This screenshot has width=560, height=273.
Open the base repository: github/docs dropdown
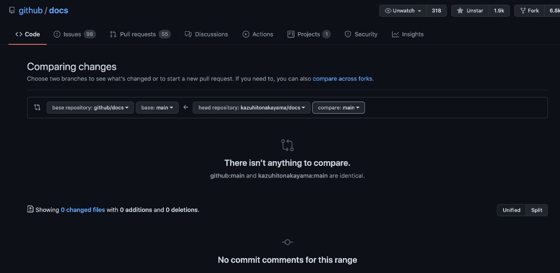pyautogui.click(x=91, y=108)
